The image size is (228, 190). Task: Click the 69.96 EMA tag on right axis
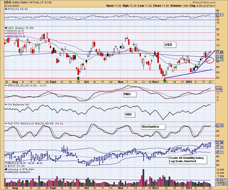(x=219, y=56)
